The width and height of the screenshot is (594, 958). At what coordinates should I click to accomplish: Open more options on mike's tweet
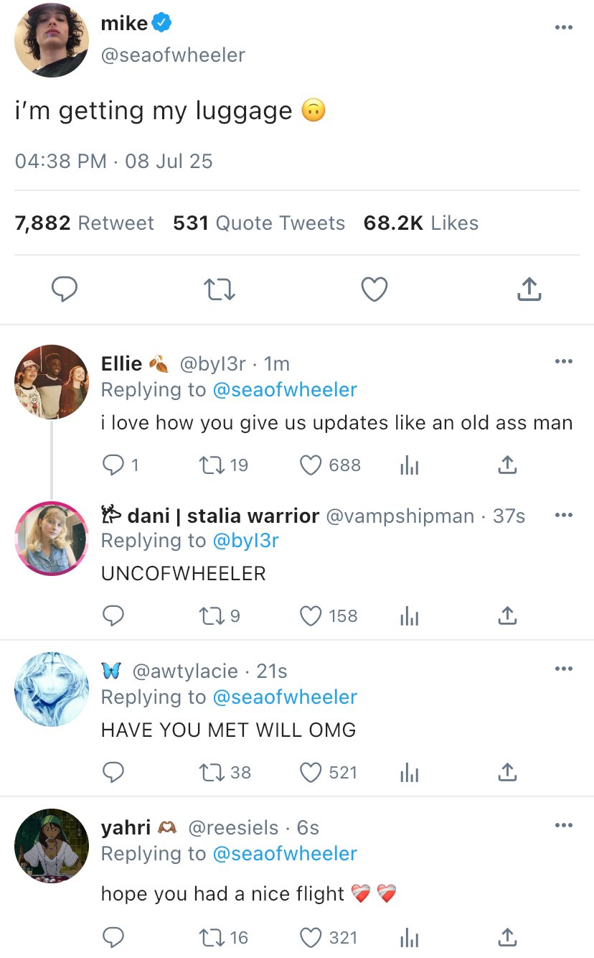(563, 27)
